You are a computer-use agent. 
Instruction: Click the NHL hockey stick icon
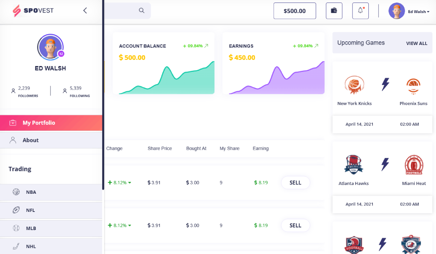[16, 246]
